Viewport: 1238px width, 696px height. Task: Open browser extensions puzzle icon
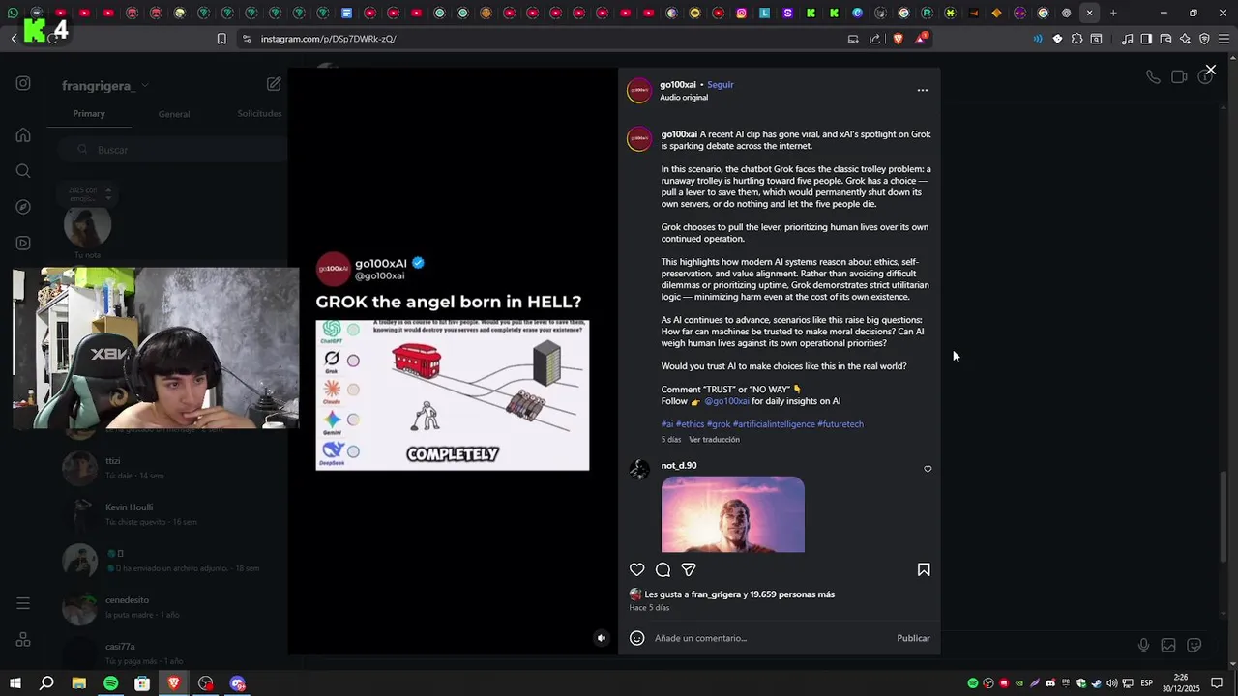(1076, 39)
